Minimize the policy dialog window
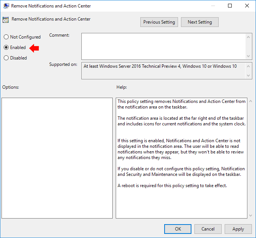Screen dimensions: 256x238 (x=213, y=6)
